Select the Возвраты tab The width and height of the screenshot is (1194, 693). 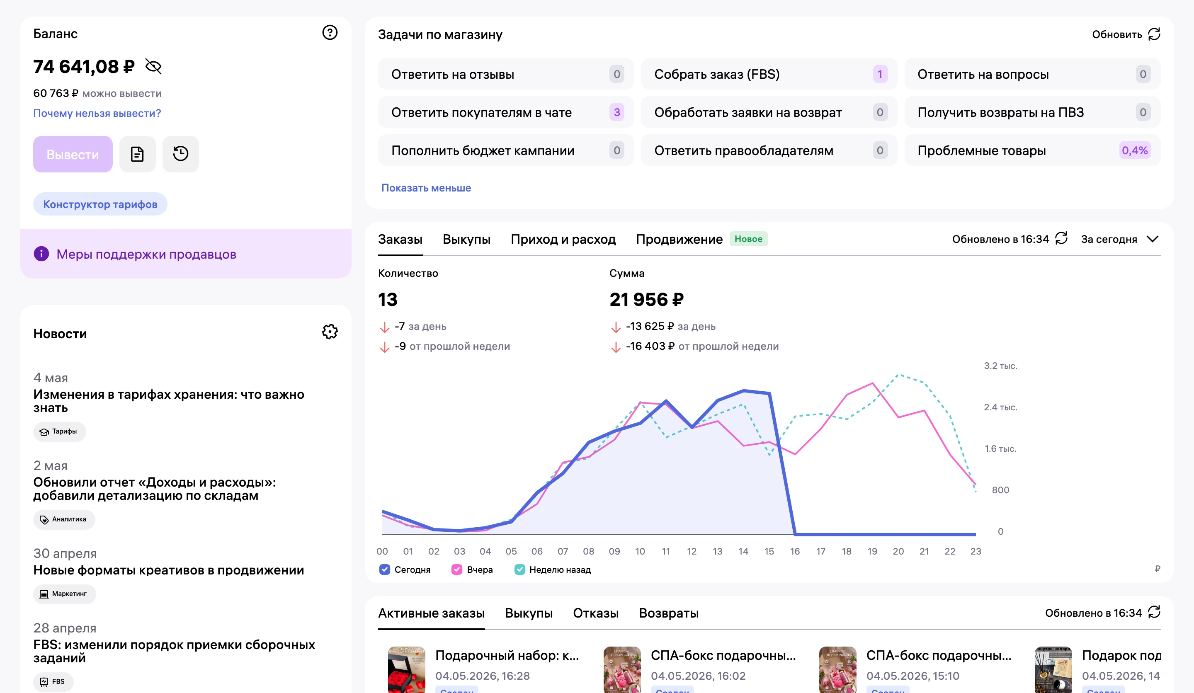coord(669,613)
